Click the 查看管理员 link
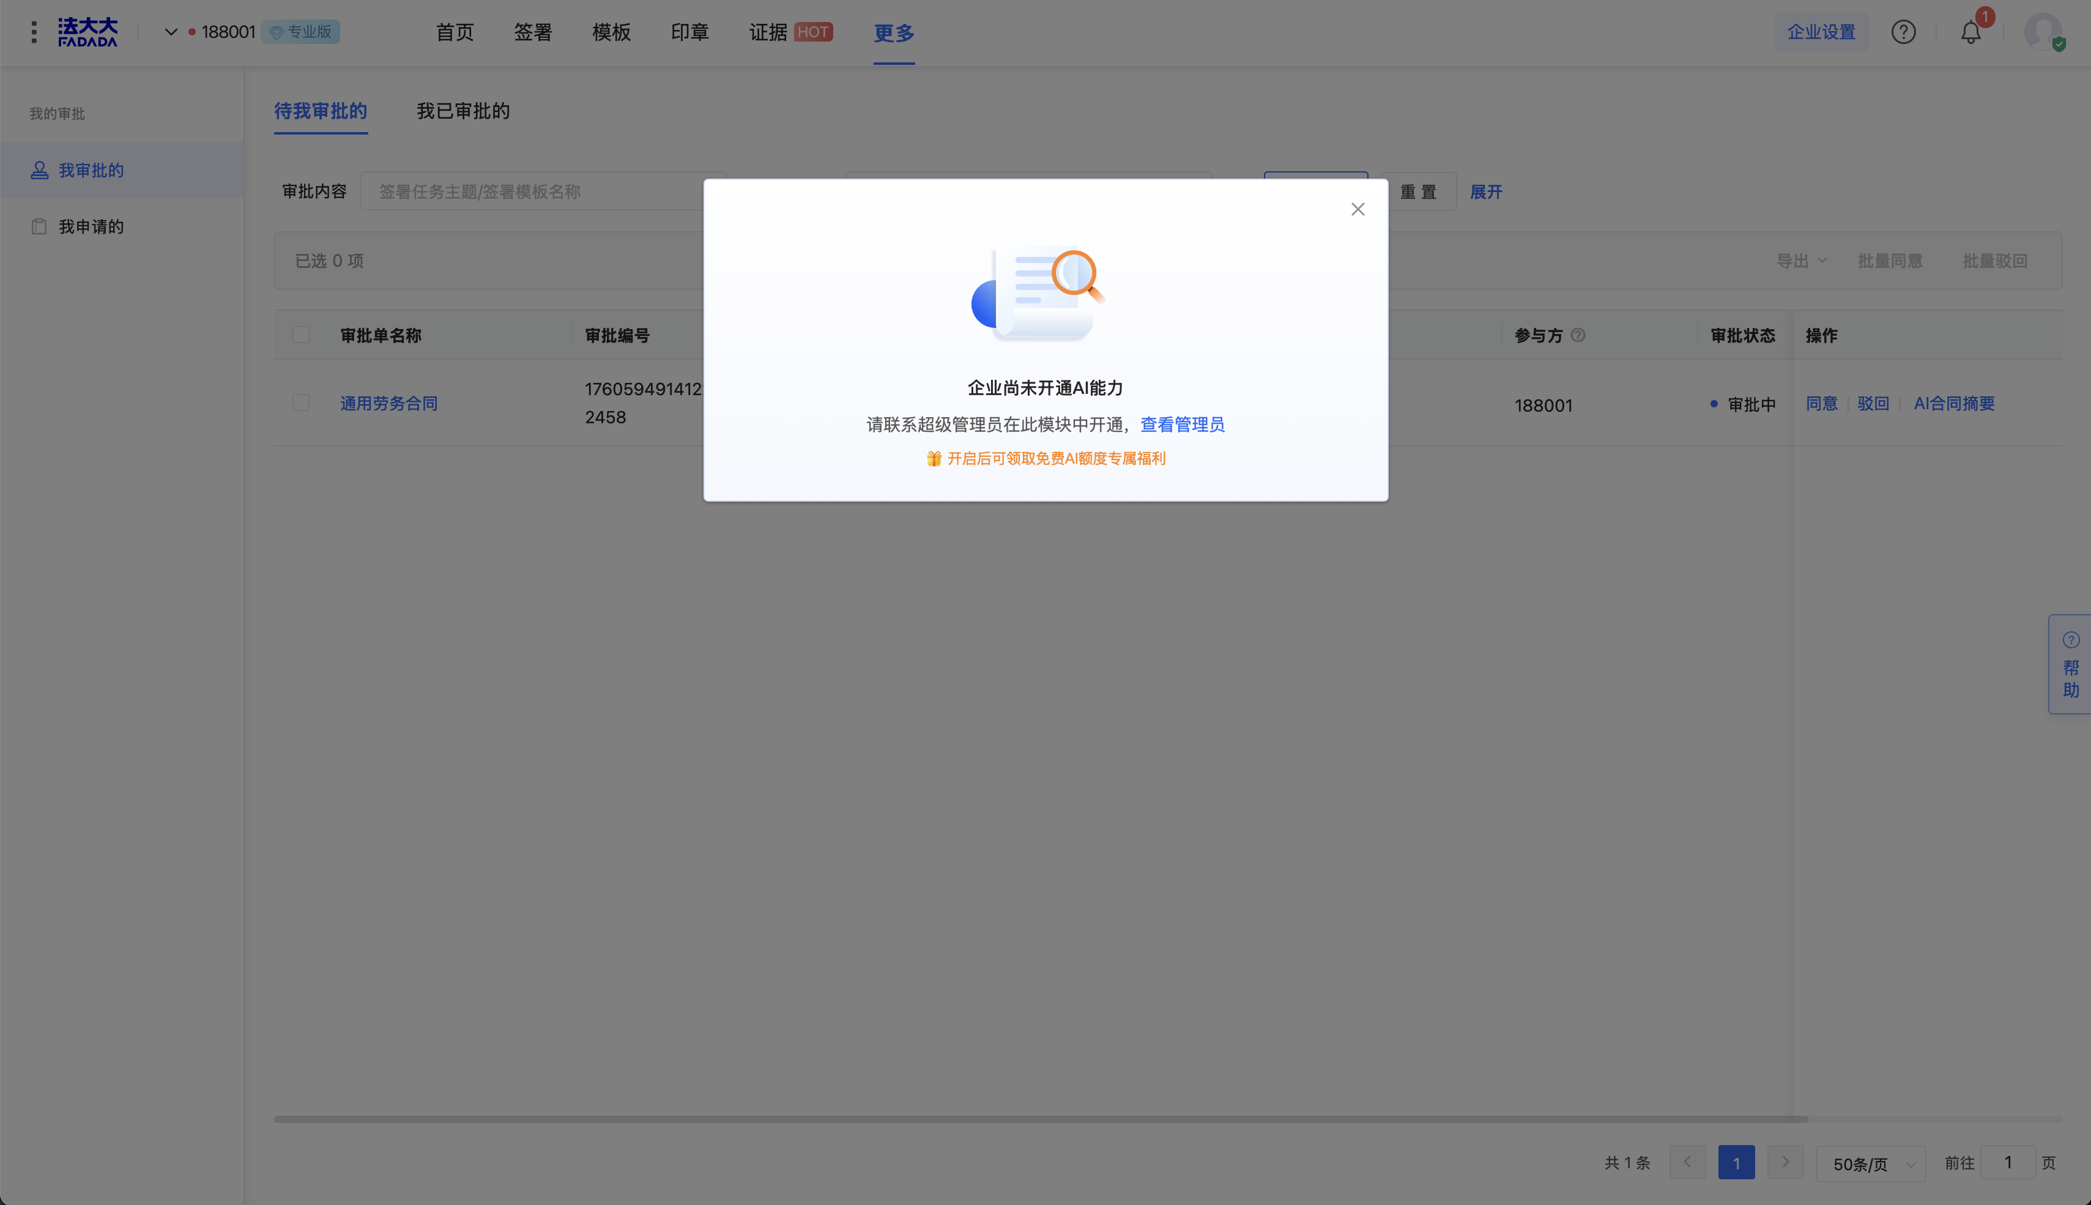The image size is (2091, 1205). [1183, 425]
